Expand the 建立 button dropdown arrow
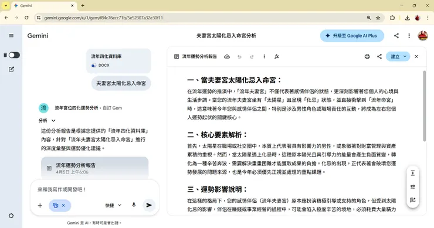This screenshot has height=228, width=434. pyautogui.click(x=405, y=56)
